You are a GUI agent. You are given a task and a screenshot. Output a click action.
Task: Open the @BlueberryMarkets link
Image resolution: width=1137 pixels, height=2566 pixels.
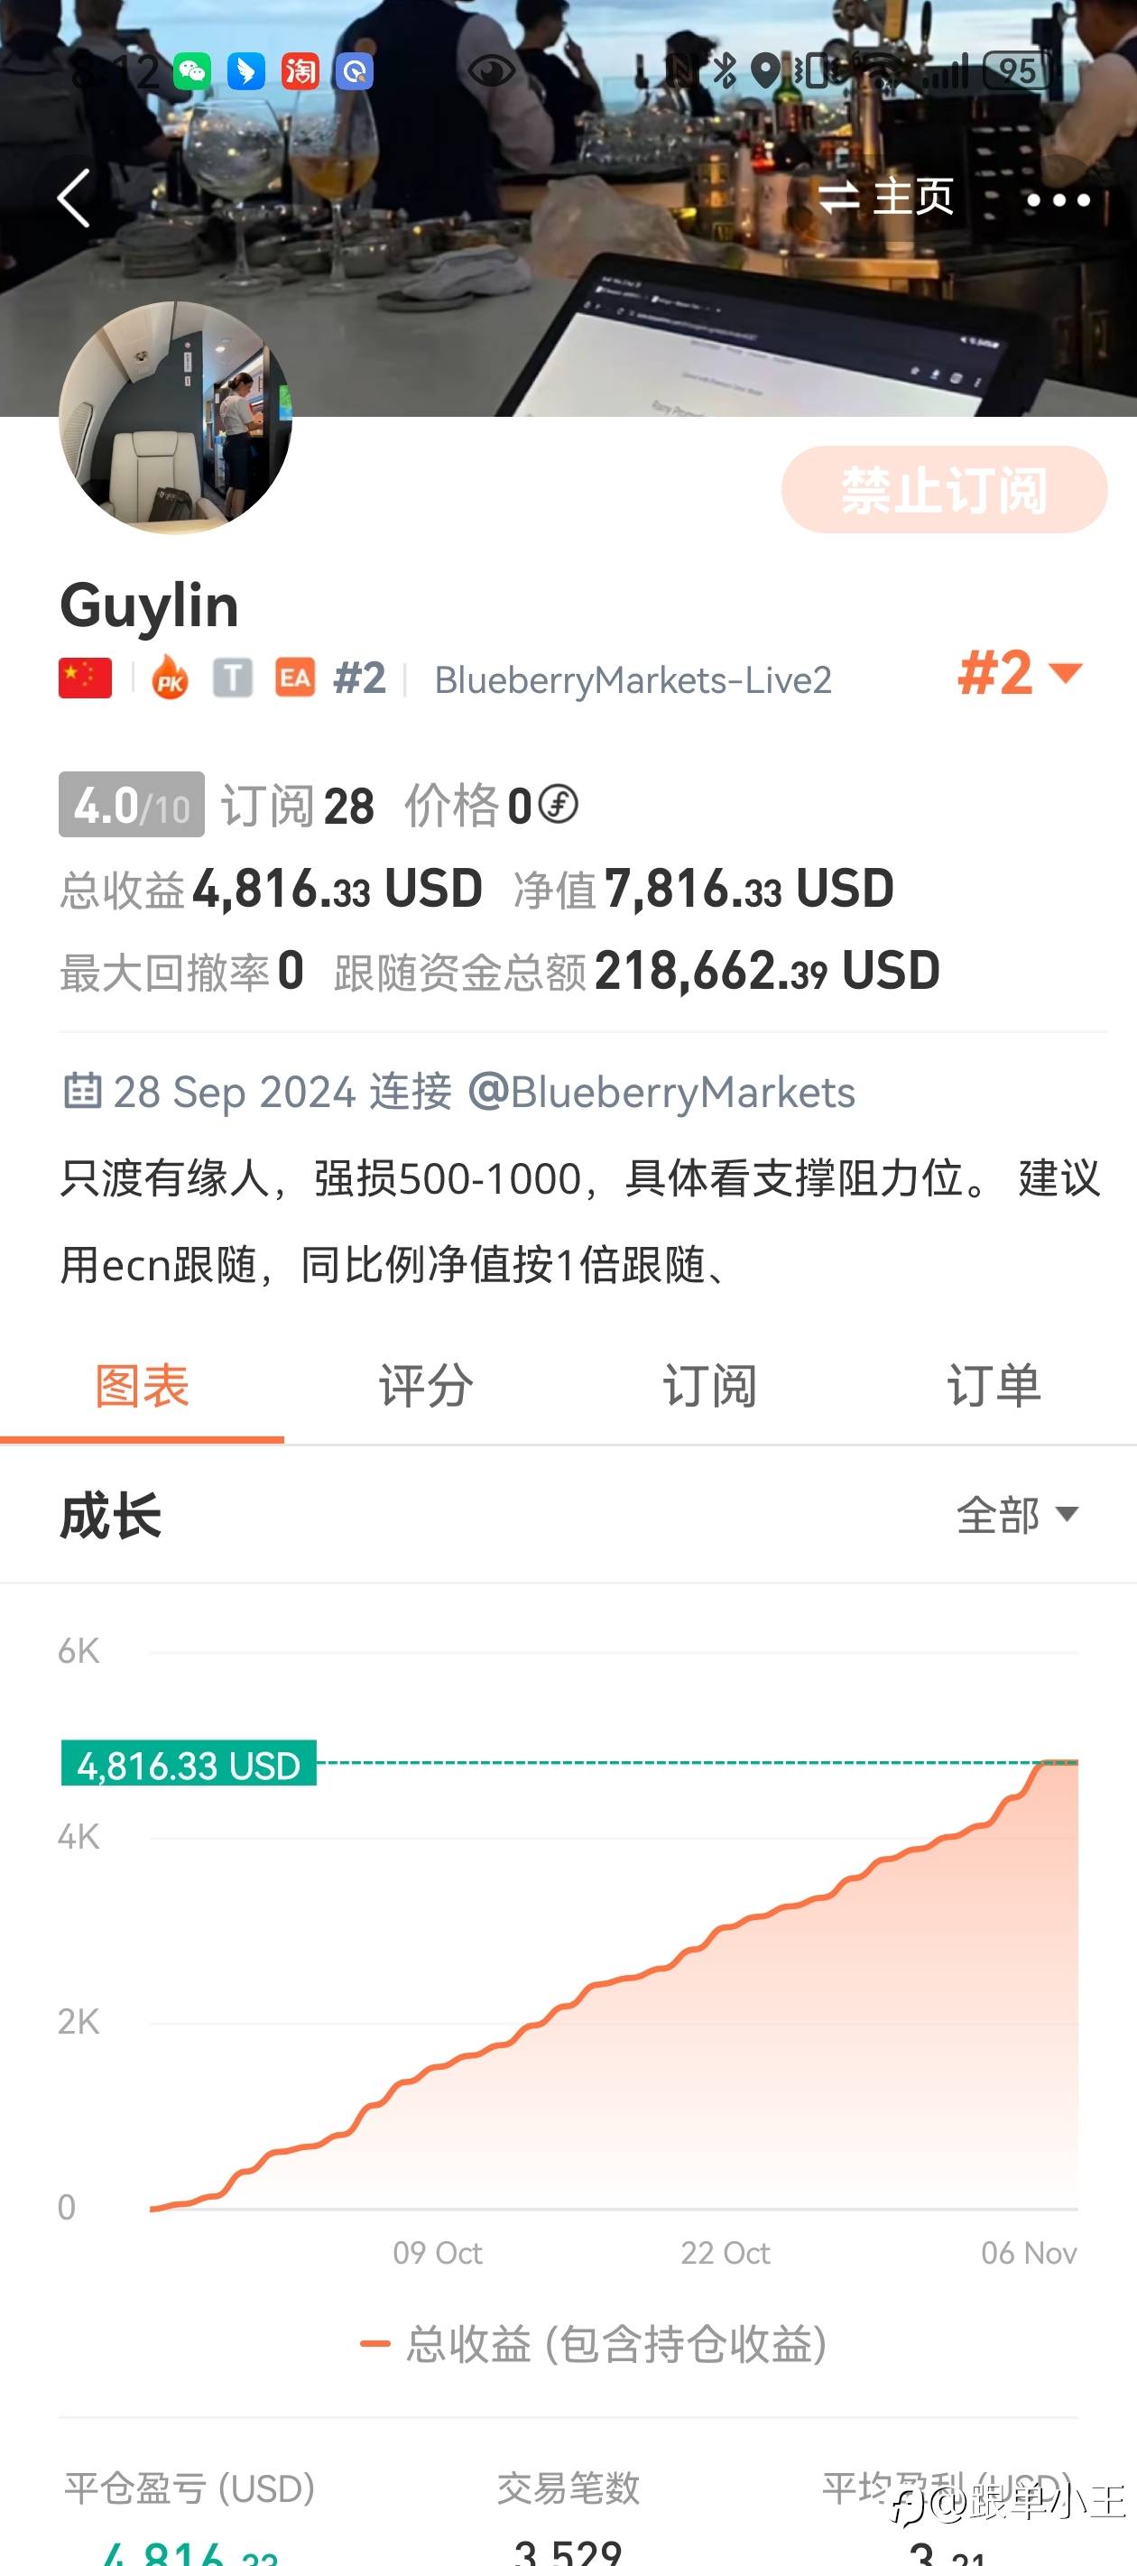click(661, 1093)
